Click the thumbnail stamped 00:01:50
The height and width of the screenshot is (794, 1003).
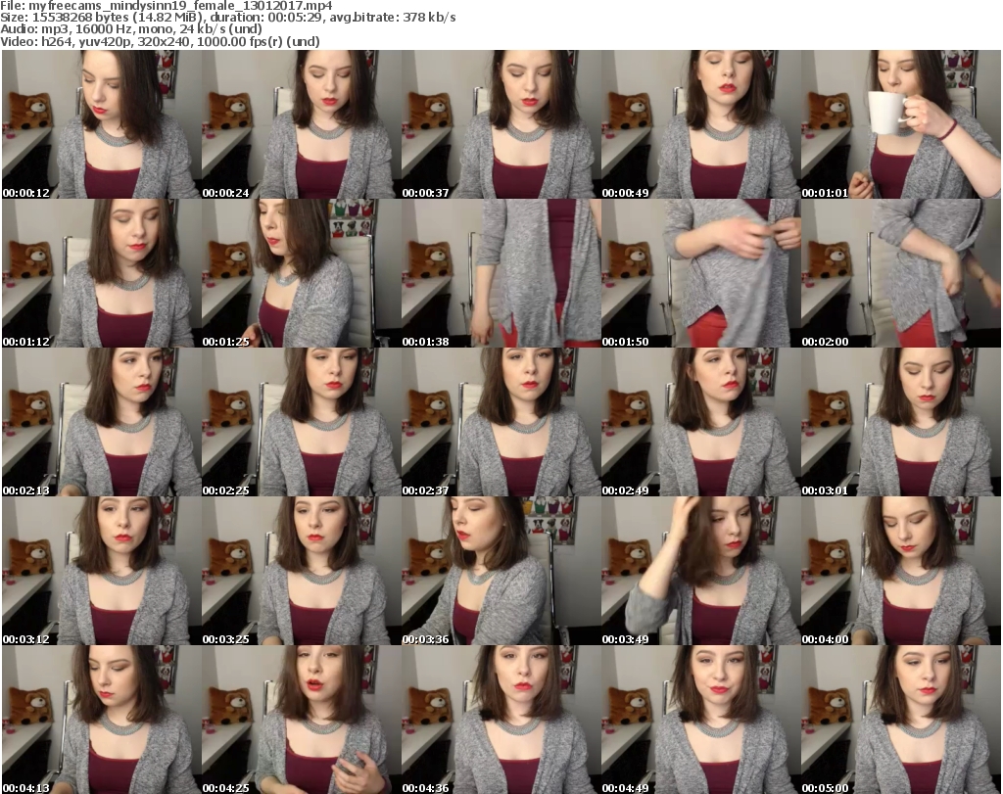click(700, 273)
